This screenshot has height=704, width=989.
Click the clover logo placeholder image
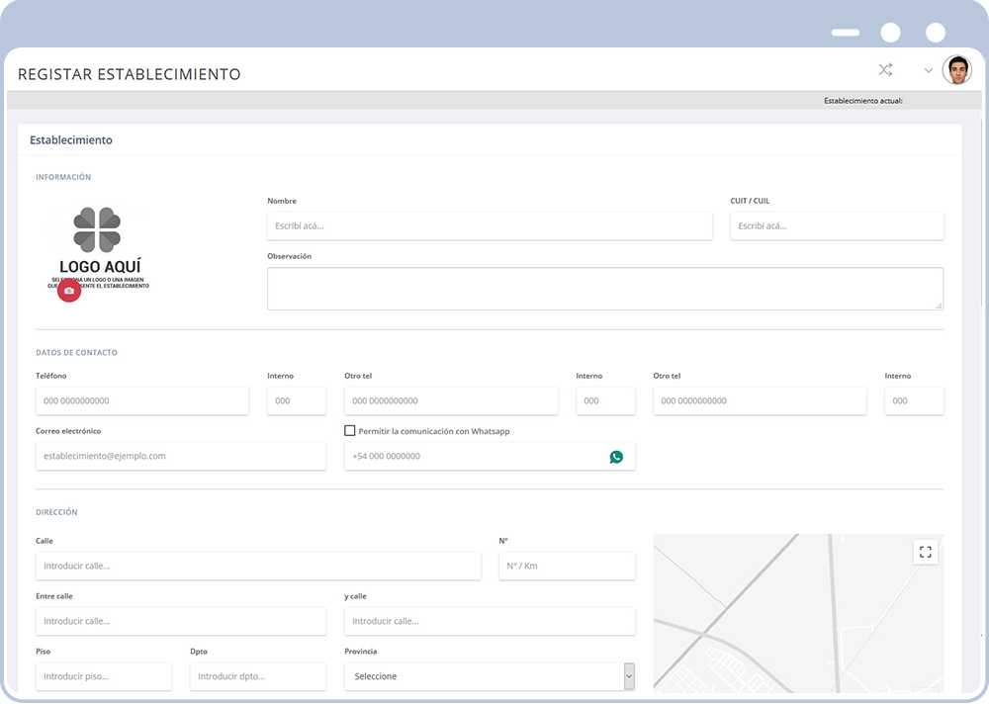pyautogui.click(x=97, y=228)
